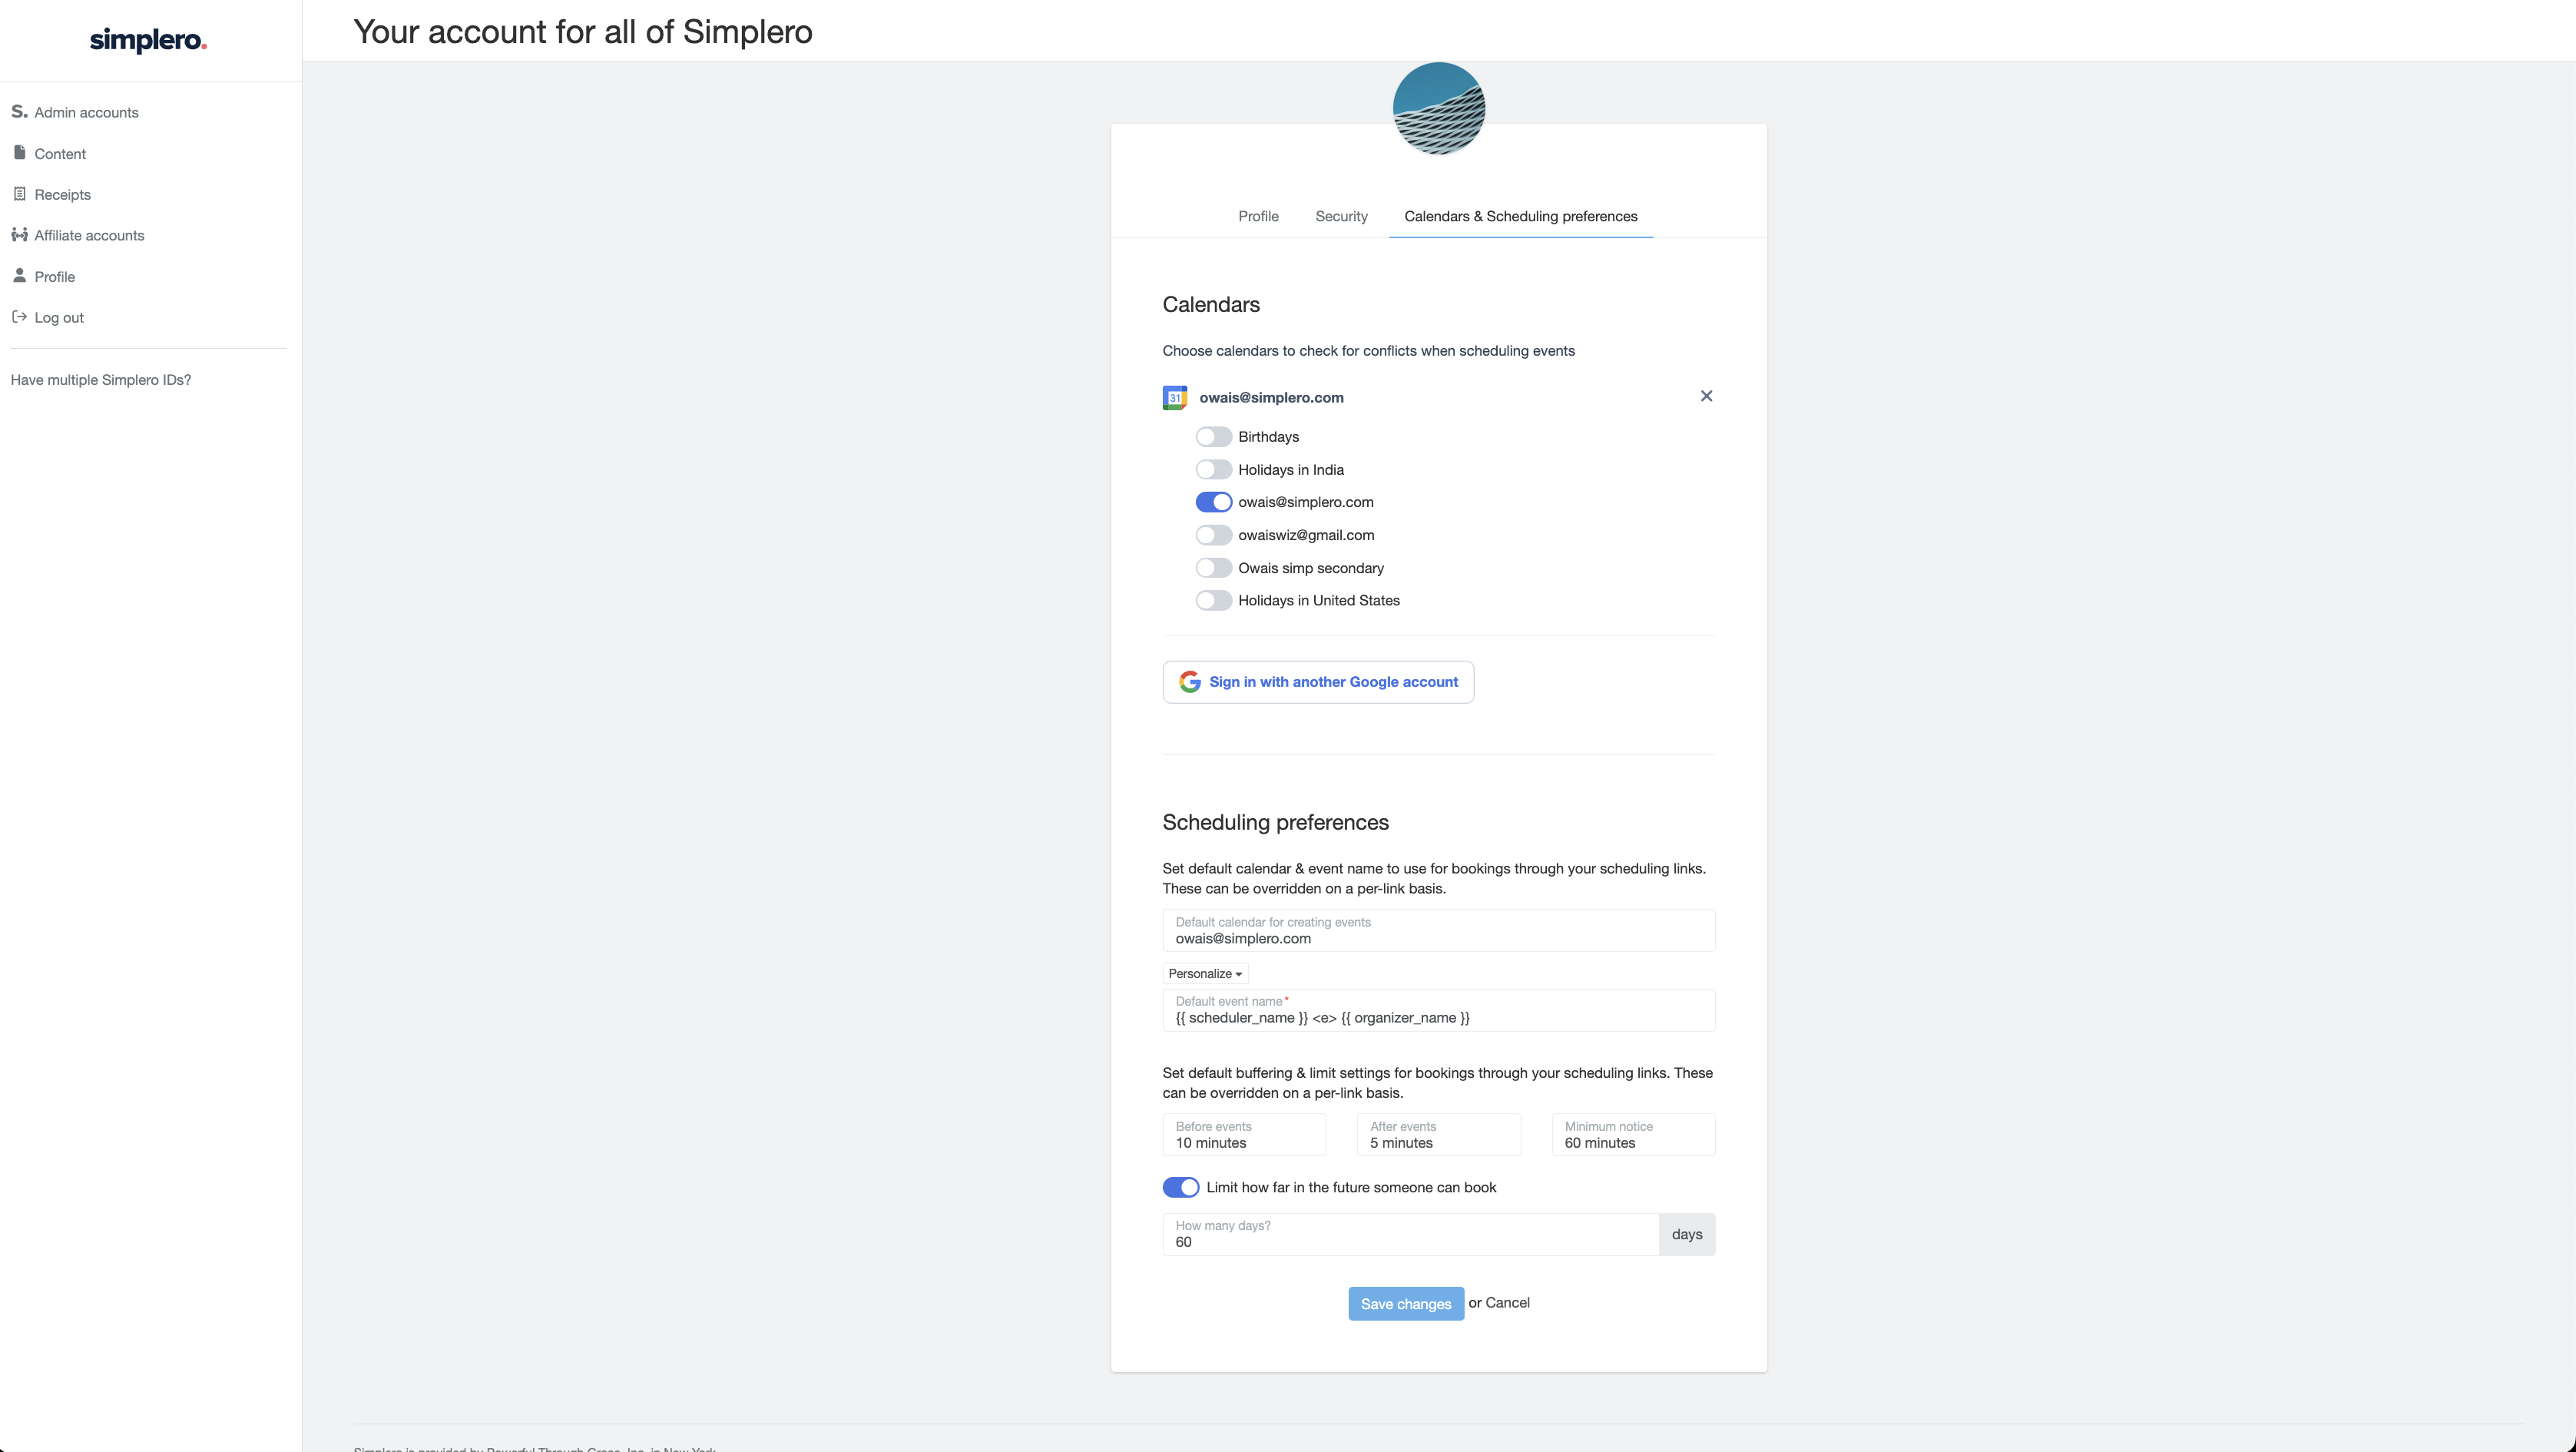Toggle the Birthdays calendar switch
The height and width of the screenshot is (1452, 2576).
point(1213,437)
